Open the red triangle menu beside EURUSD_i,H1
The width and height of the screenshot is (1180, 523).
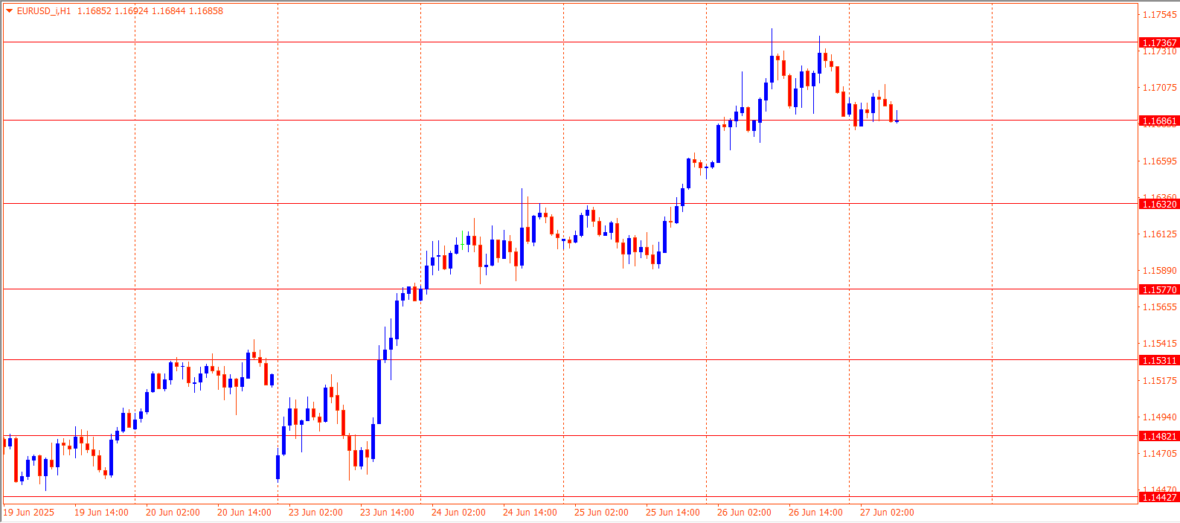point(10,11)
